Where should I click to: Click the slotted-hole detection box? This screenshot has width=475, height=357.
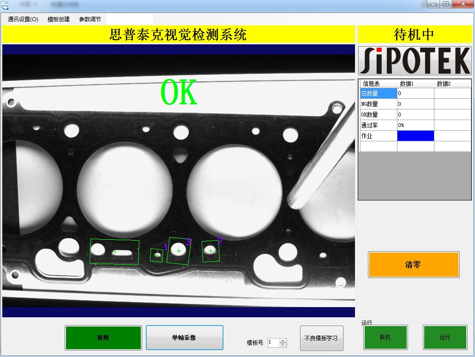[x=114, y=252]
